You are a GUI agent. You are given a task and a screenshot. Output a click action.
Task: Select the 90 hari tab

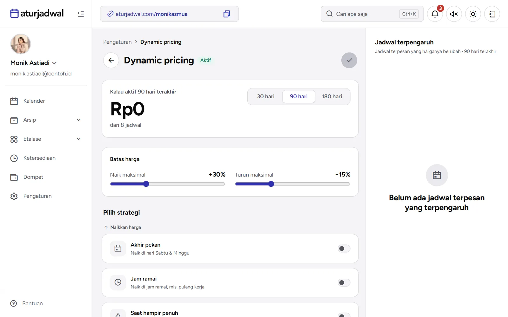299,96
